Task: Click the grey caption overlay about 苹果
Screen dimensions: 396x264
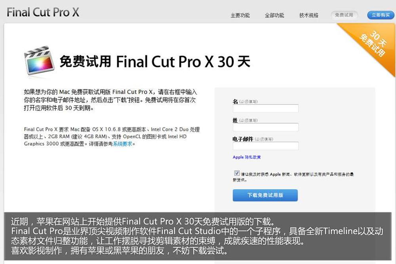Action: [198, 236]
